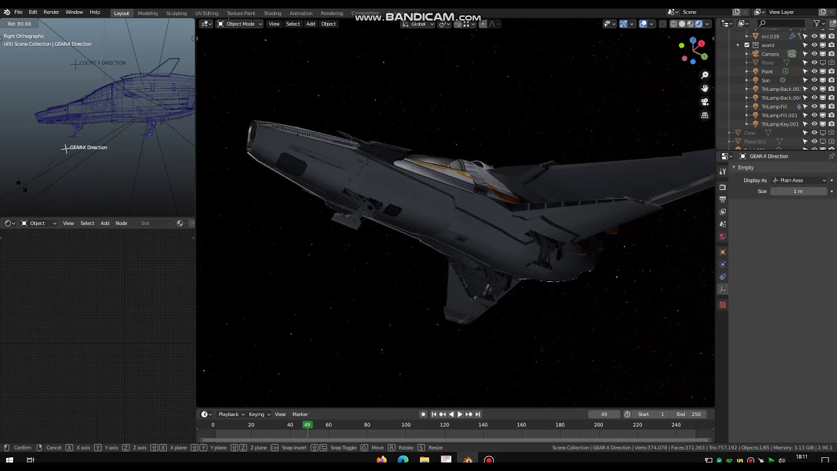Open the timeline Playback dropdown
837x471 pixels.
231,414
